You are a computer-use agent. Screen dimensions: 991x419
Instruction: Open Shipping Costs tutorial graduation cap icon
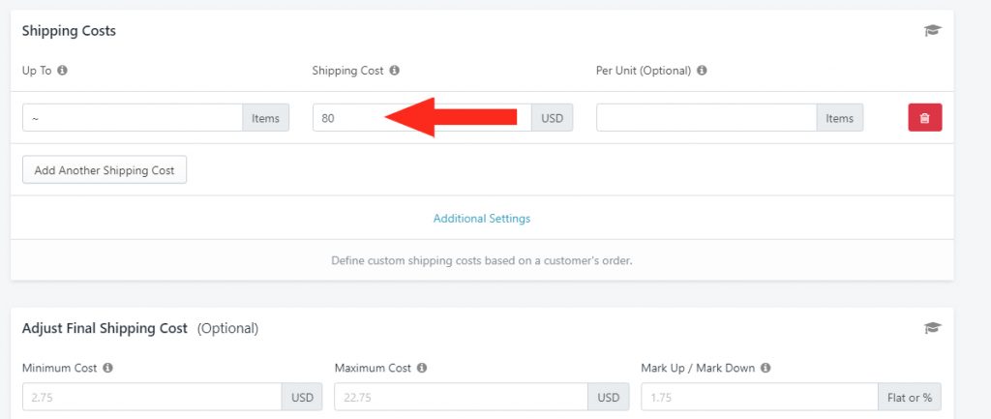click(x=932, y=30)
